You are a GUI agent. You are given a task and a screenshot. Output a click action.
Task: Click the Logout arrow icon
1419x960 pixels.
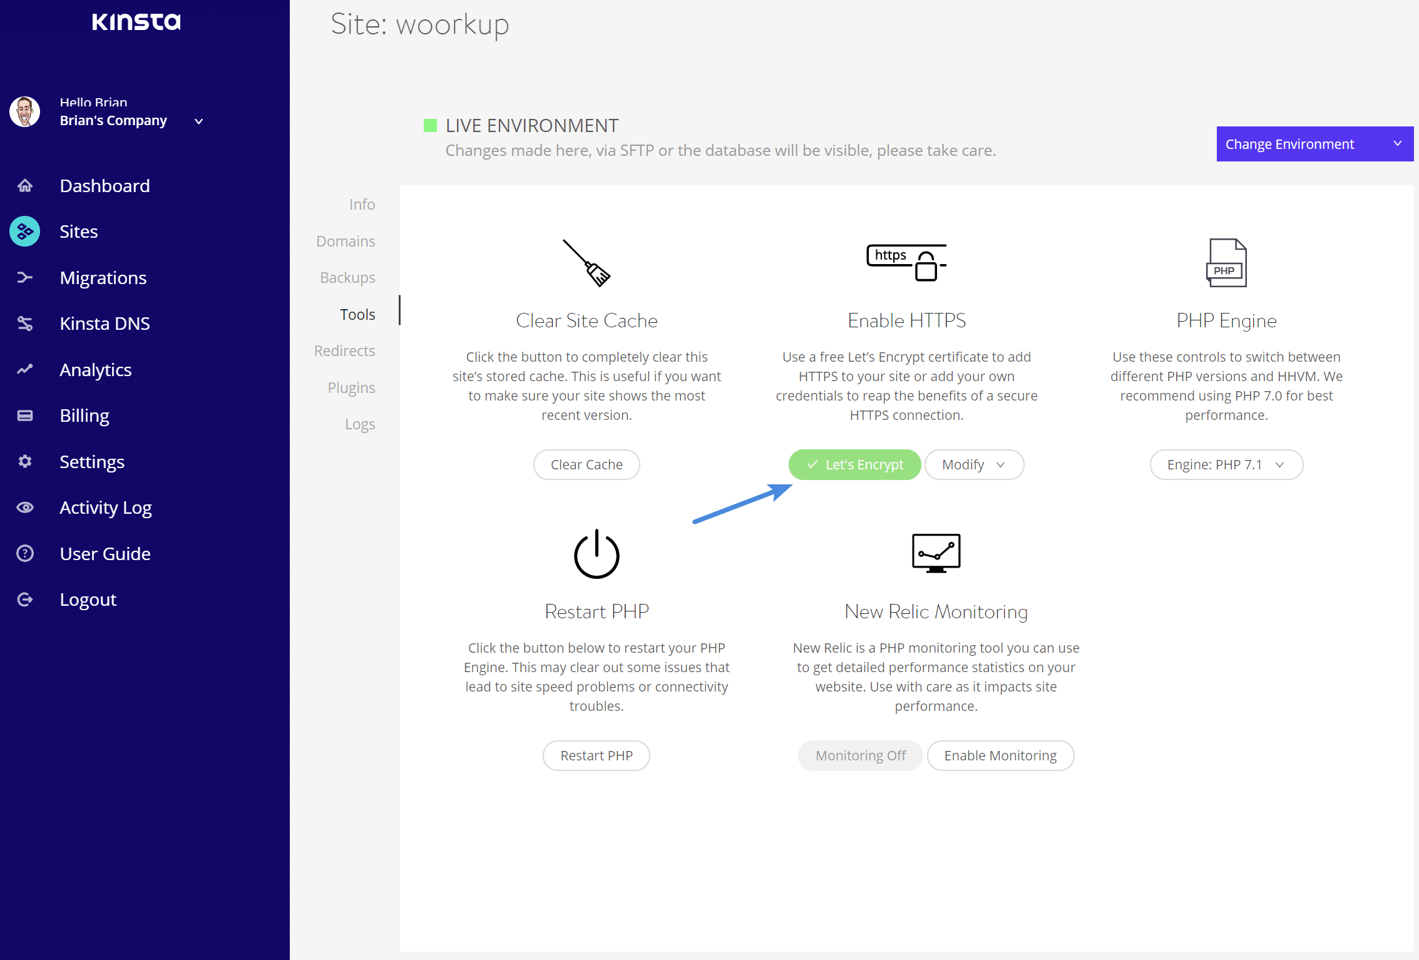point(25,600)
